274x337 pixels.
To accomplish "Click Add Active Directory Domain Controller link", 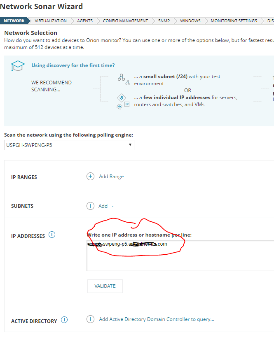I will tap(157, 319).
